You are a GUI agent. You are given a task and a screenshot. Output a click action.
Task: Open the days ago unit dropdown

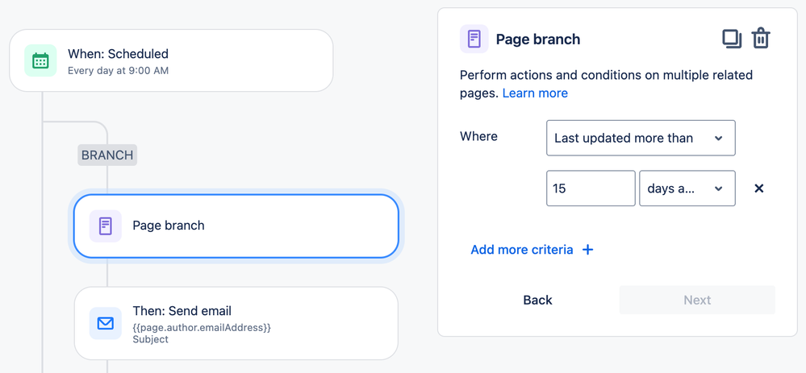click(x=687, y=189)
